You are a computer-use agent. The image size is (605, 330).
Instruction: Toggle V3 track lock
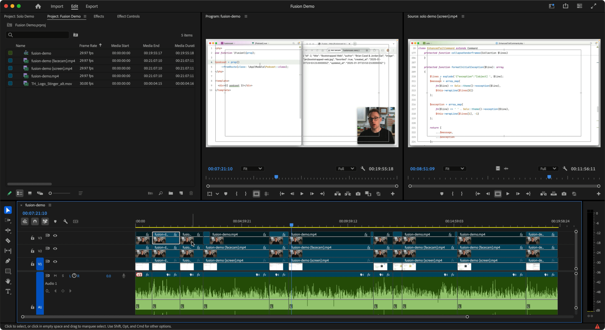(32, 238)
